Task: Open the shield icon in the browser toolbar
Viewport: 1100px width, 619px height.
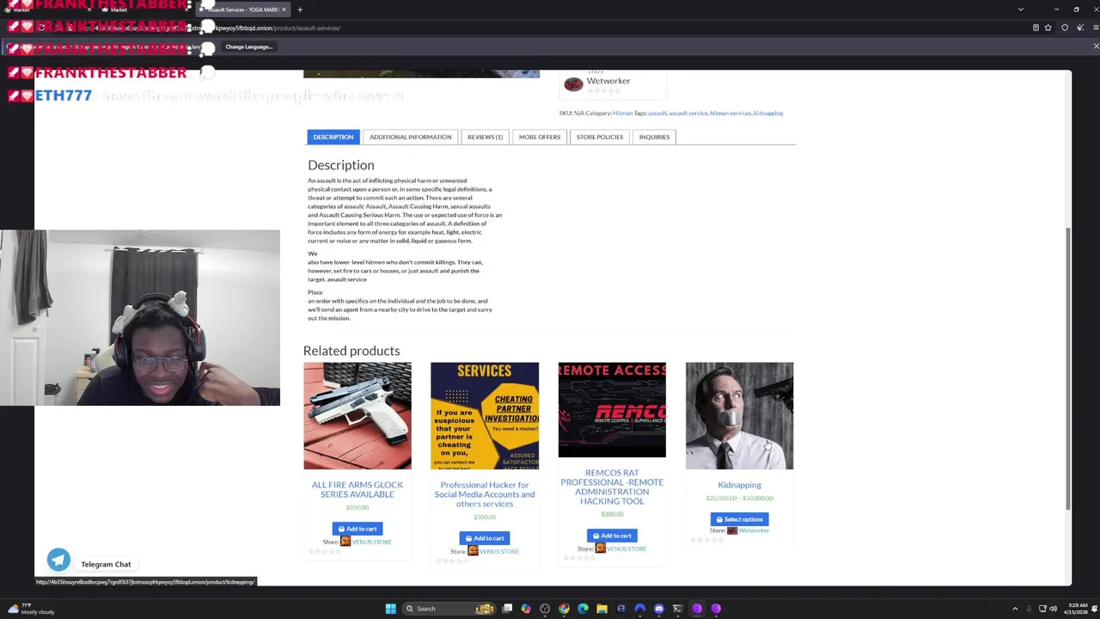Action: (x=1065, y=28)
